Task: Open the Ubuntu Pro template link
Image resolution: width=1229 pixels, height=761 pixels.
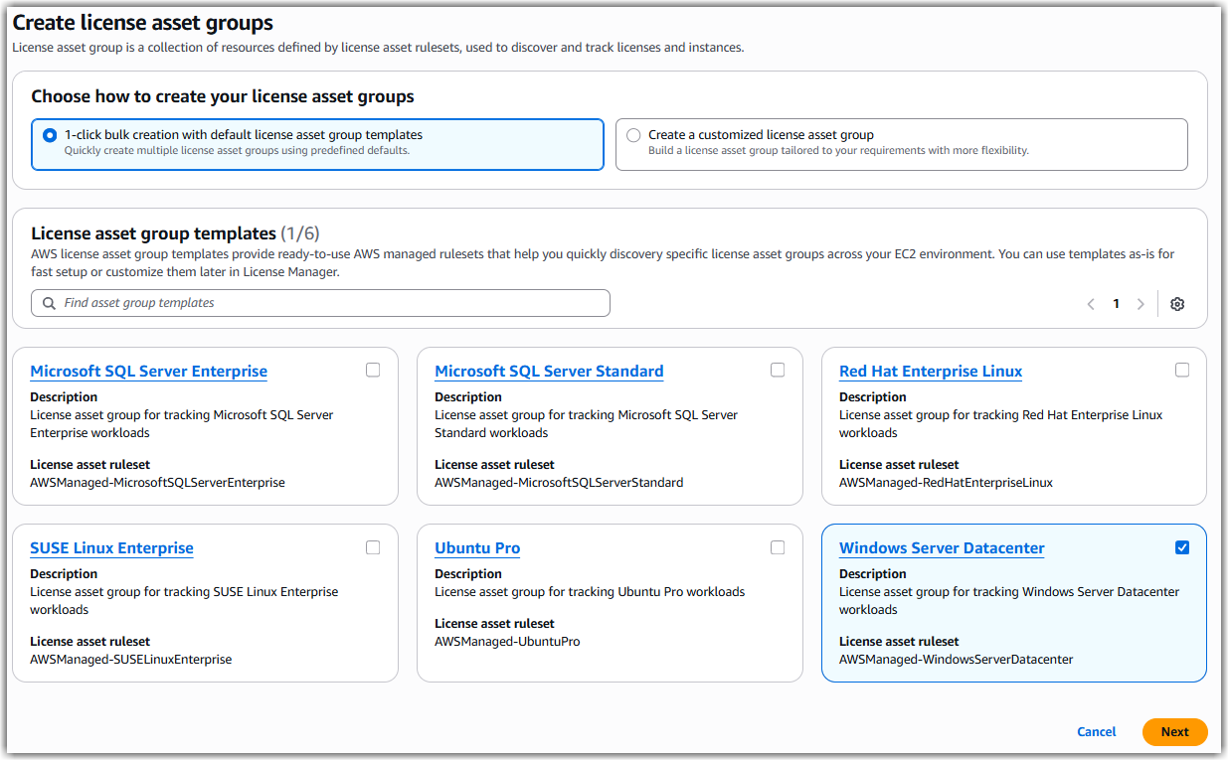Action: point(476,547)
